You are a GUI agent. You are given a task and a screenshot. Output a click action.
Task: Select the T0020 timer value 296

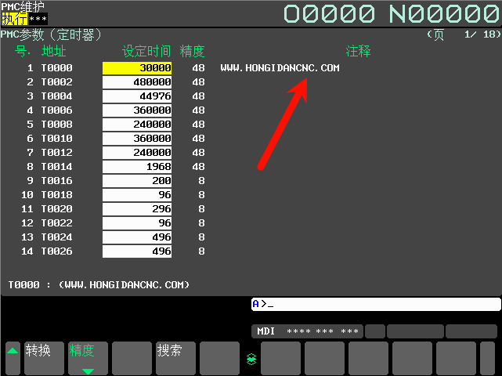(137, 209)
